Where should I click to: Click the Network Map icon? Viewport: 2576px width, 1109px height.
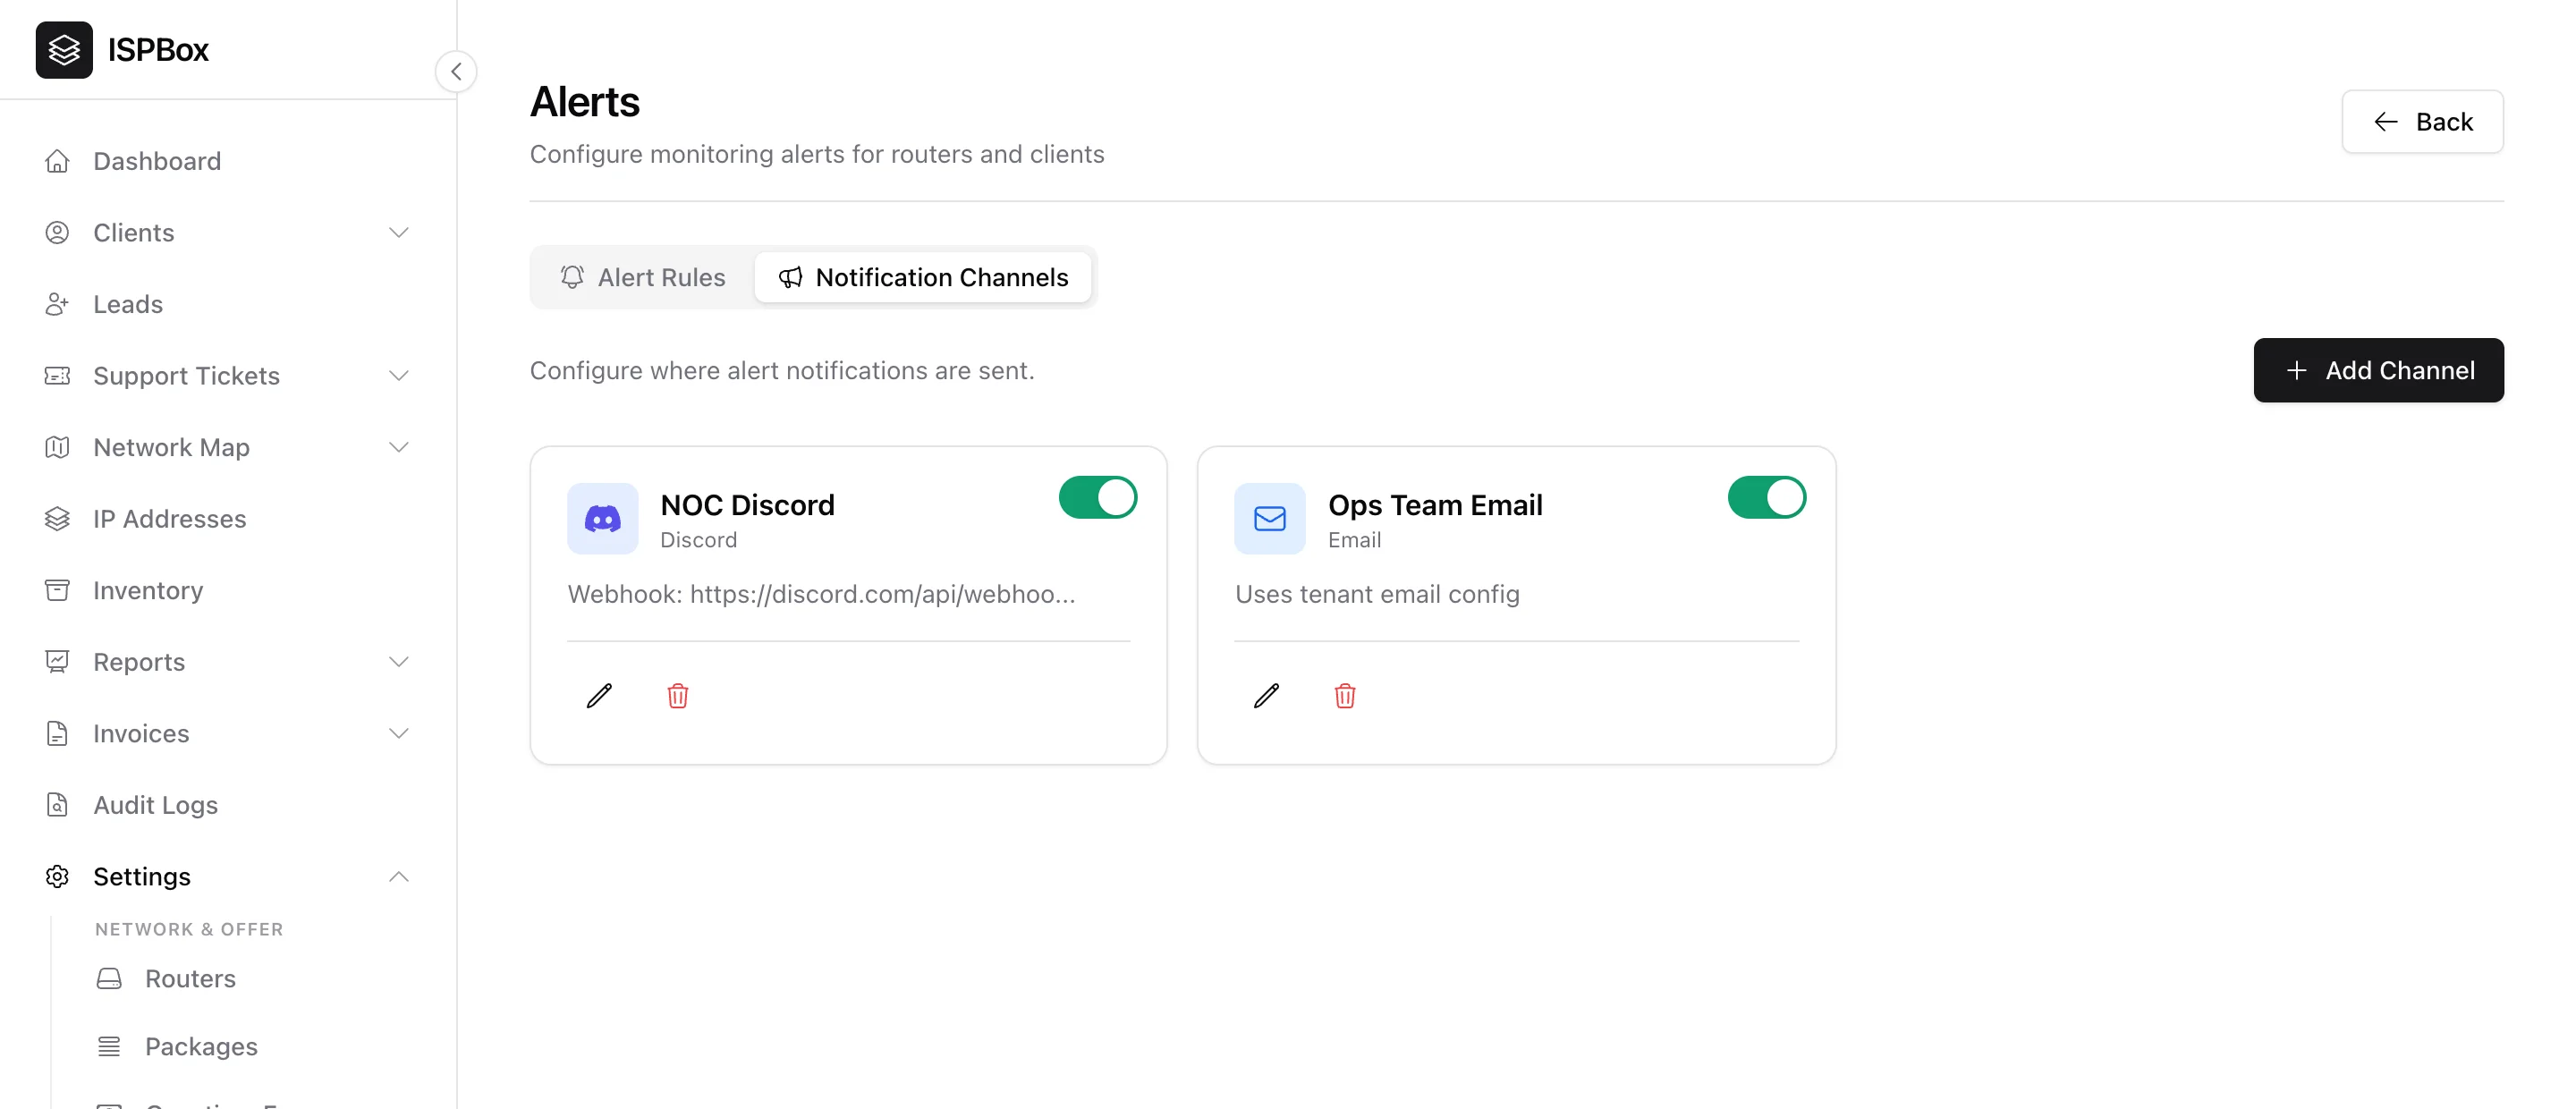pos(57,447)
